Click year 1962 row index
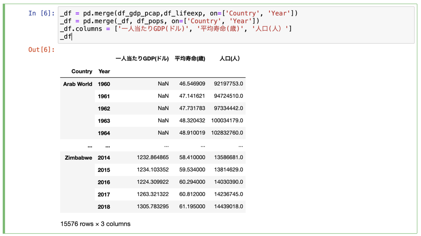The height and width of the screenshot is (236, 421). (104, 109)
